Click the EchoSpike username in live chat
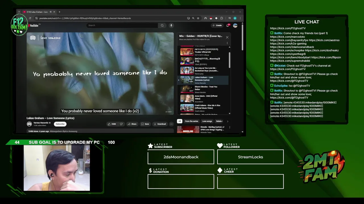The image size is (364, 204). 281,86
